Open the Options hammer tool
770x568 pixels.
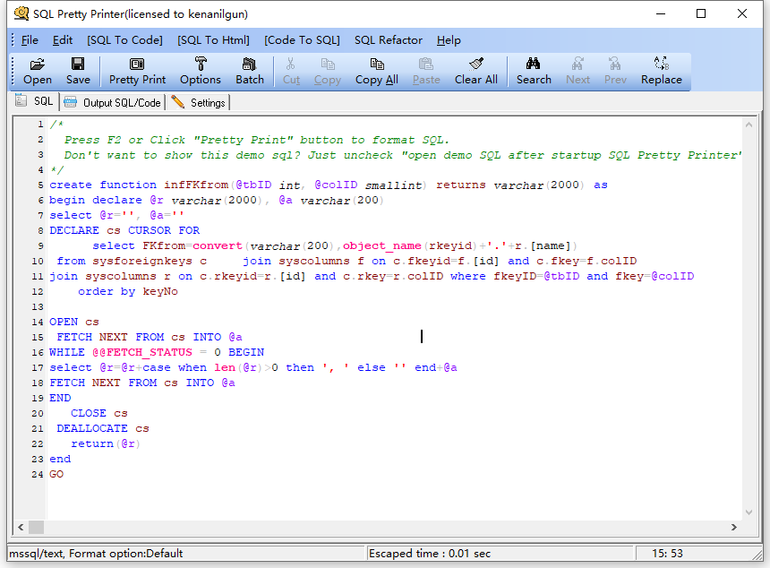click(x=201, y=72)
